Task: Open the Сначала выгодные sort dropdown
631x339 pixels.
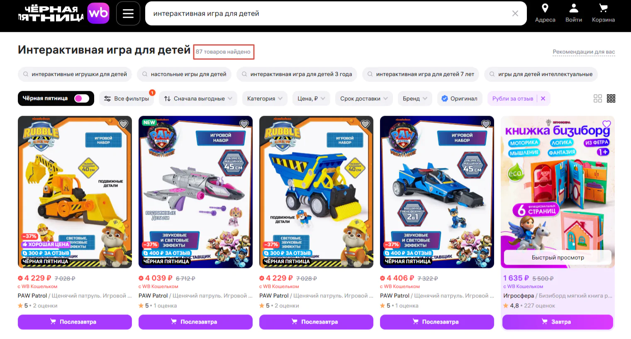Action: point(198,98)
